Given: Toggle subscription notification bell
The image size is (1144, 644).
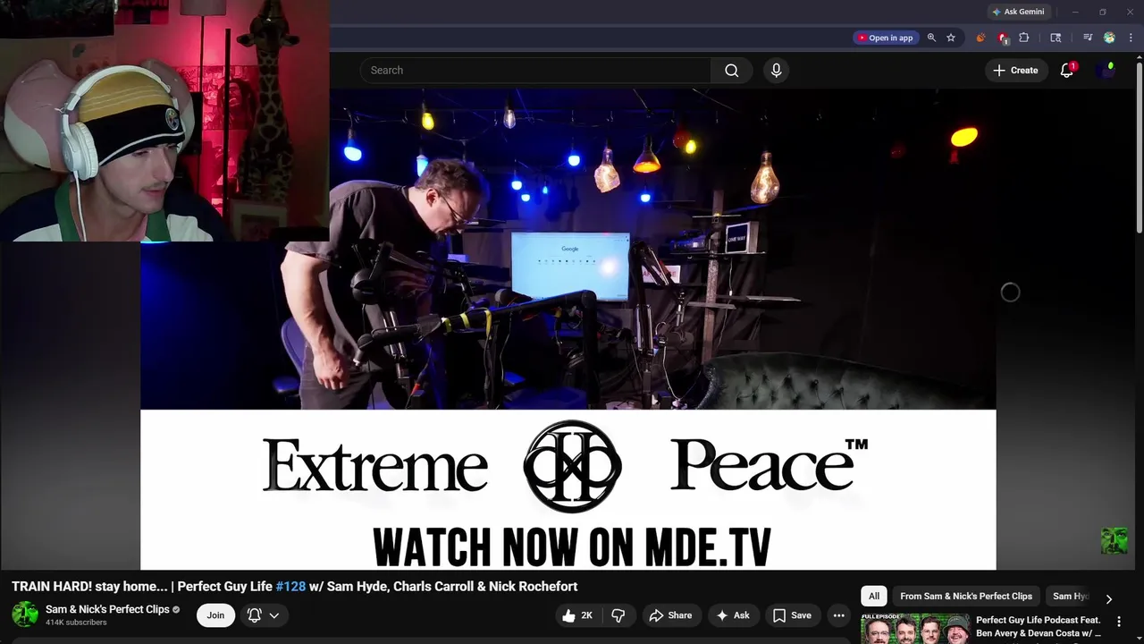Looking at the screenshot, I should pyautogui.click(x=255, y=615).
